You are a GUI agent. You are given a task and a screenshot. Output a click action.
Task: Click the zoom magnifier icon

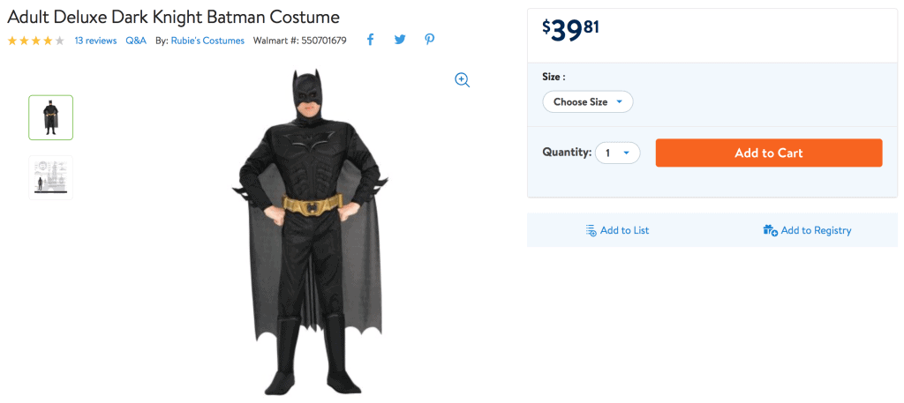coord(462,79)
